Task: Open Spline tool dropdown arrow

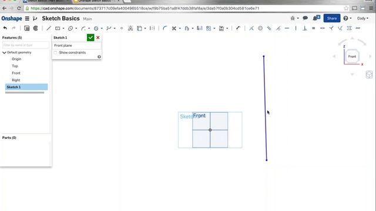Action: [115, 29]
